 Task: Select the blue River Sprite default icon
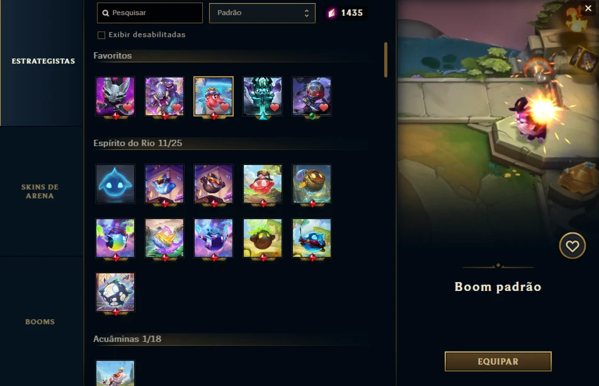pyautogui.click(x=115, y=184)
